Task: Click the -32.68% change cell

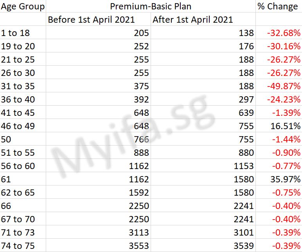Action: pos(284,33)
